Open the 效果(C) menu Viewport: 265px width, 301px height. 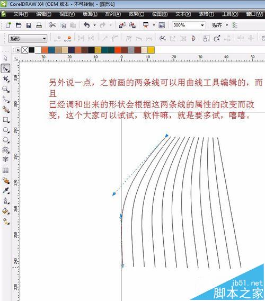(x=136, y=14)
